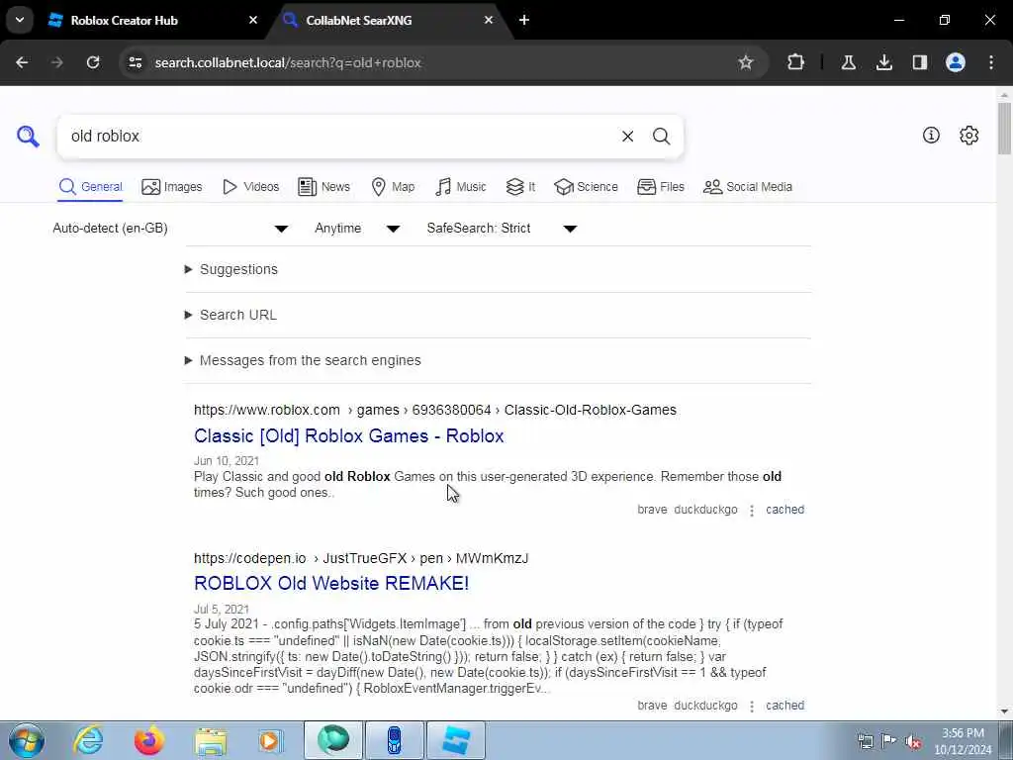Image resolution: width=1013 pixels, height=760 pixels.
Task: Open the Auto-detect language dropdown
Action: click(170, 229)
